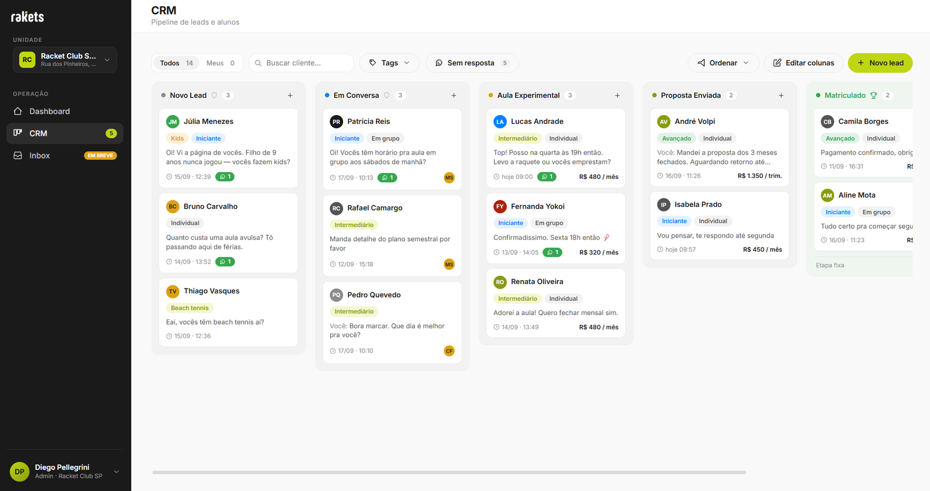Click Editar colunas button
This screenshot has height=491, width=930.
pos(803,63)
